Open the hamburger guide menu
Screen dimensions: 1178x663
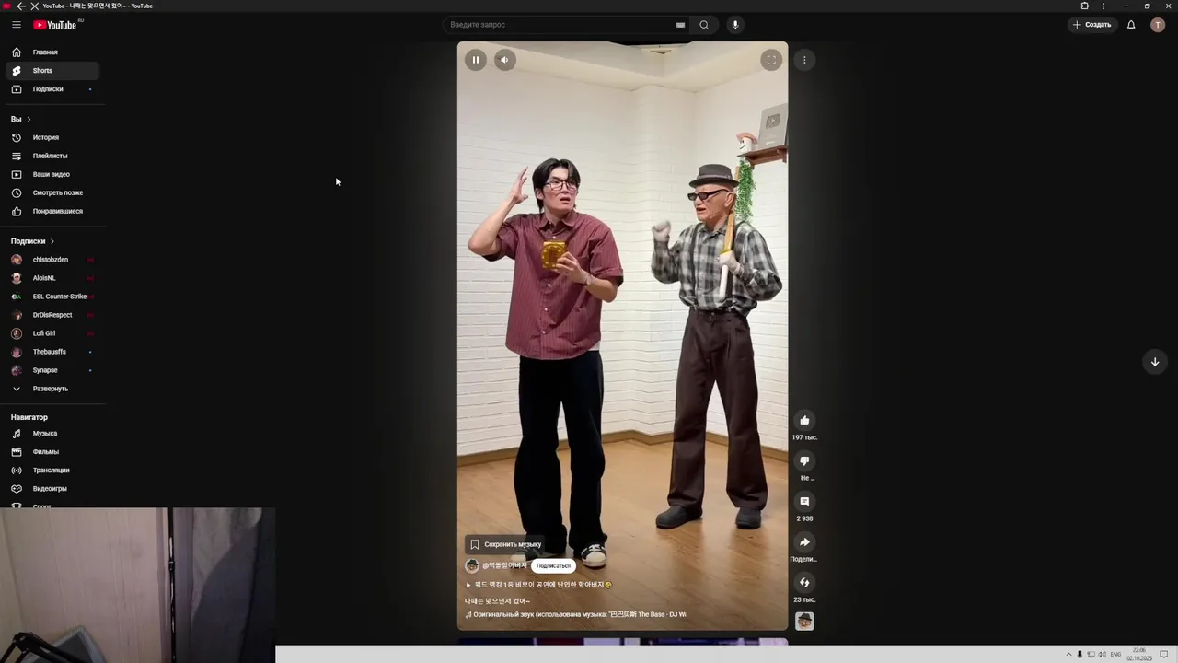tap(16, 25)
